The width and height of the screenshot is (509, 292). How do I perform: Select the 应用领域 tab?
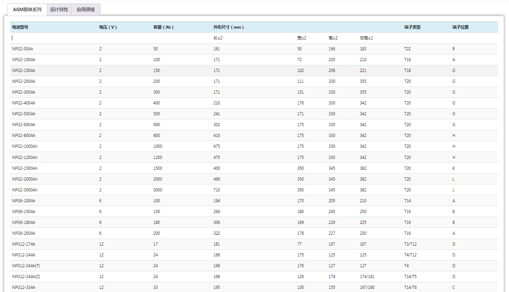(x=86, y=10)
